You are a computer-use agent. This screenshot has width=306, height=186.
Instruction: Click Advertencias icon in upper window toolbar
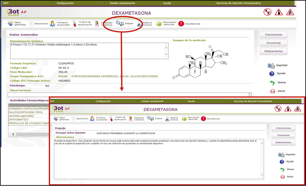[x=181, y=24]
